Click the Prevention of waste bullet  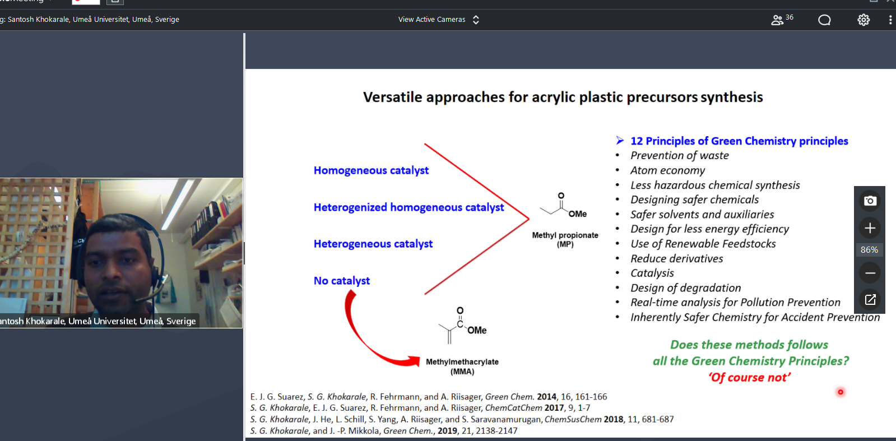coord(680,156)
